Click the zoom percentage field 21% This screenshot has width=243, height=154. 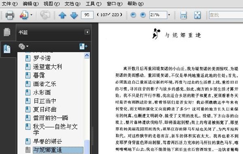click(158, 15)
